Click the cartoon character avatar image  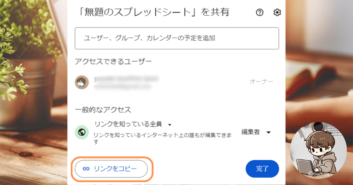point(318,152)
